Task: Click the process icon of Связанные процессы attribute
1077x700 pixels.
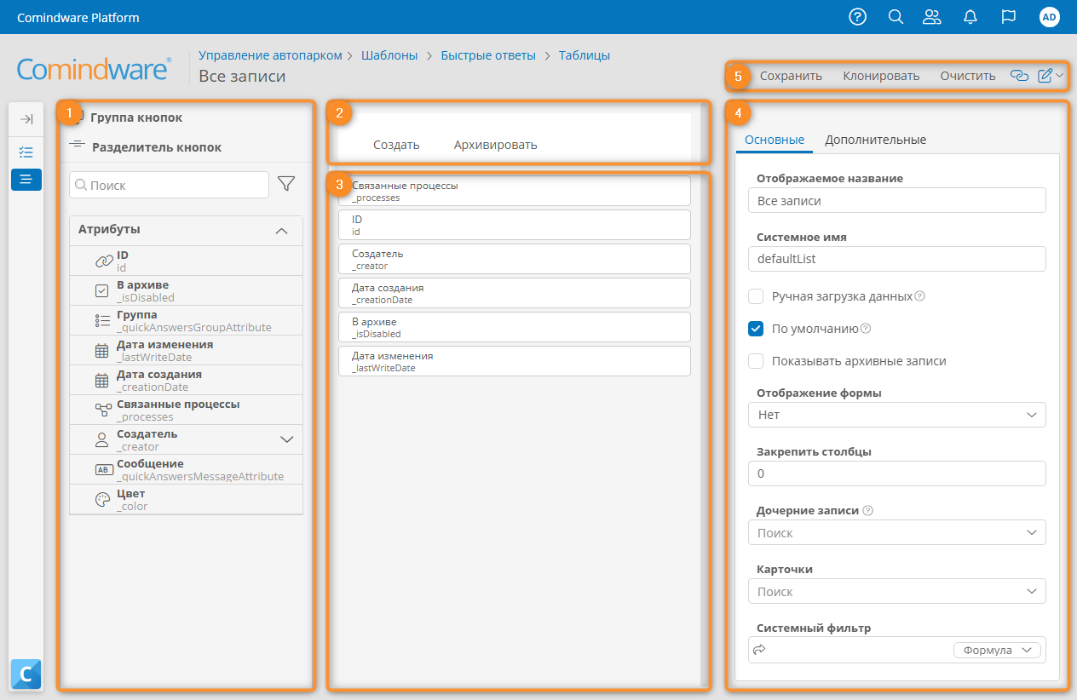Action: pos(103,410)
